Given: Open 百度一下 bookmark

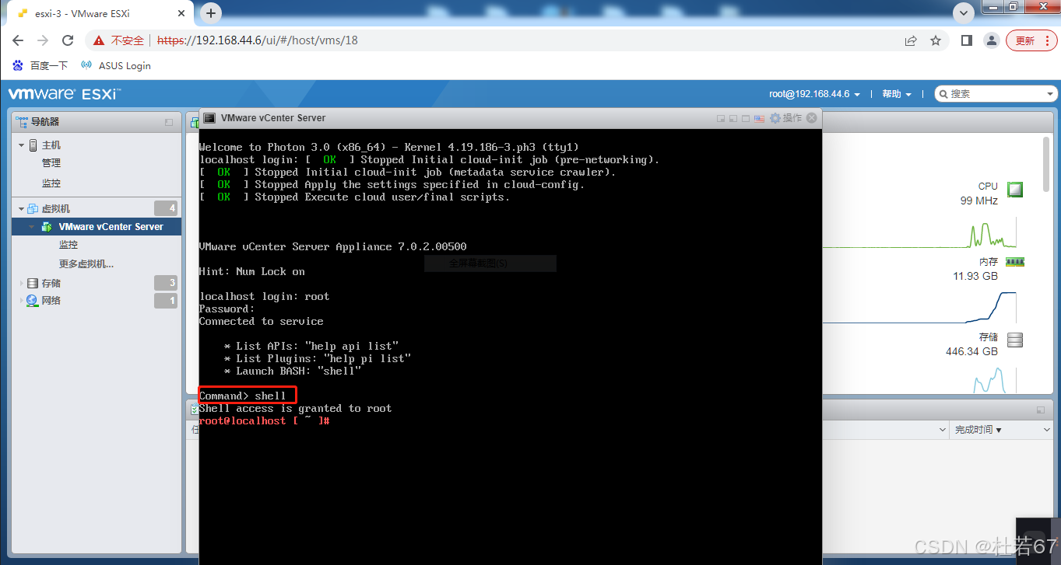Looking at the screenshot, I should click(x=40, y=66).
